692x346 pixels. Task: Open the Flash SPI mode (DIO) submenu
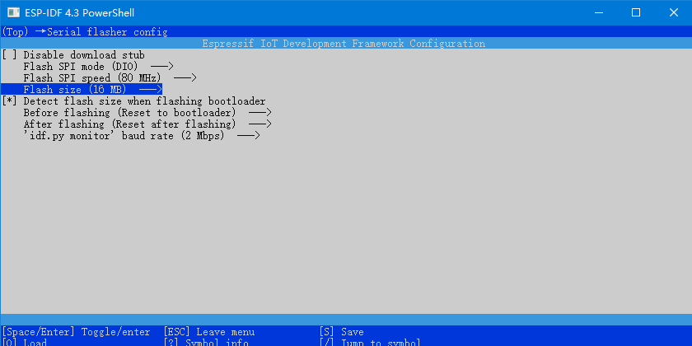[98, 67]
